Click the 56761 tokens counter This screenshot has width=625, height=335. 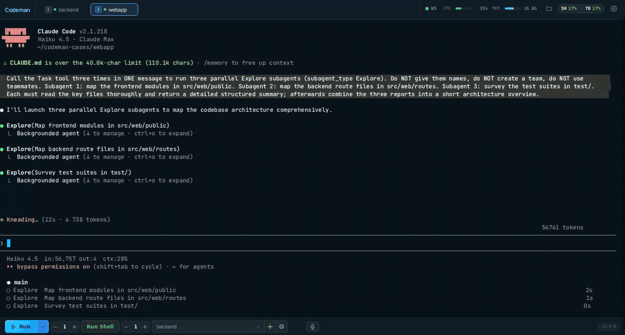[562, 228]
